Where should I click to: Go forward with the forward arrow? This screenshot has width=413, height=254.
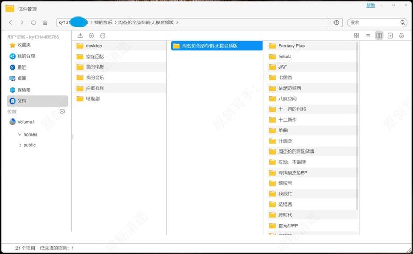[x=22, y=22]
